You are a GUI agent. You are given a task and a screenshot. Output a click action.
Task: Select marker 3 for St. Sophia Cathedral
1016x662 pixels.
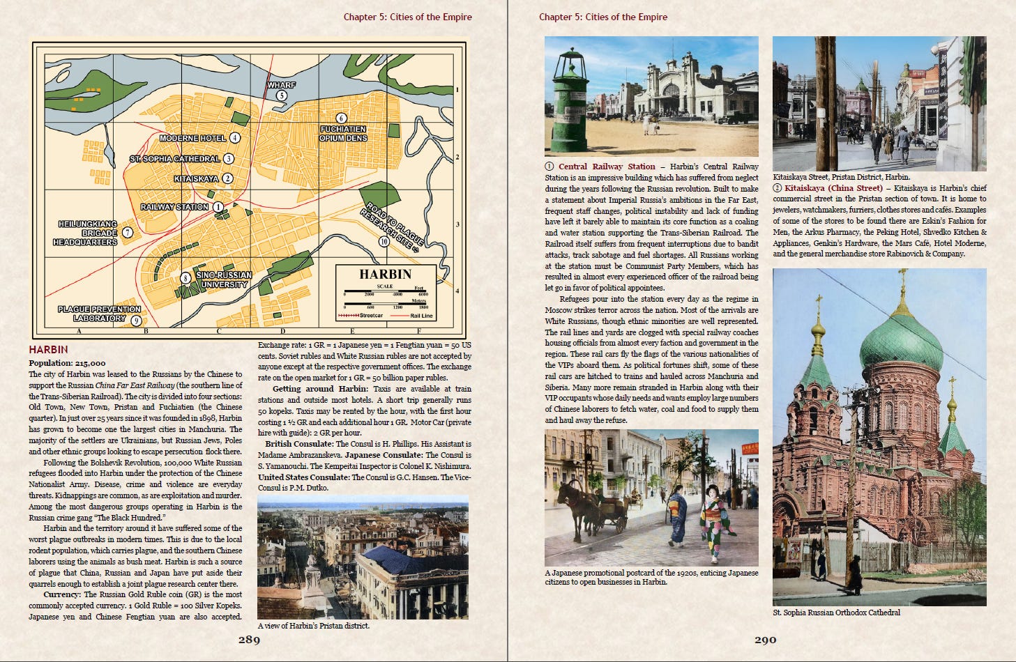(x=229, y=159)
